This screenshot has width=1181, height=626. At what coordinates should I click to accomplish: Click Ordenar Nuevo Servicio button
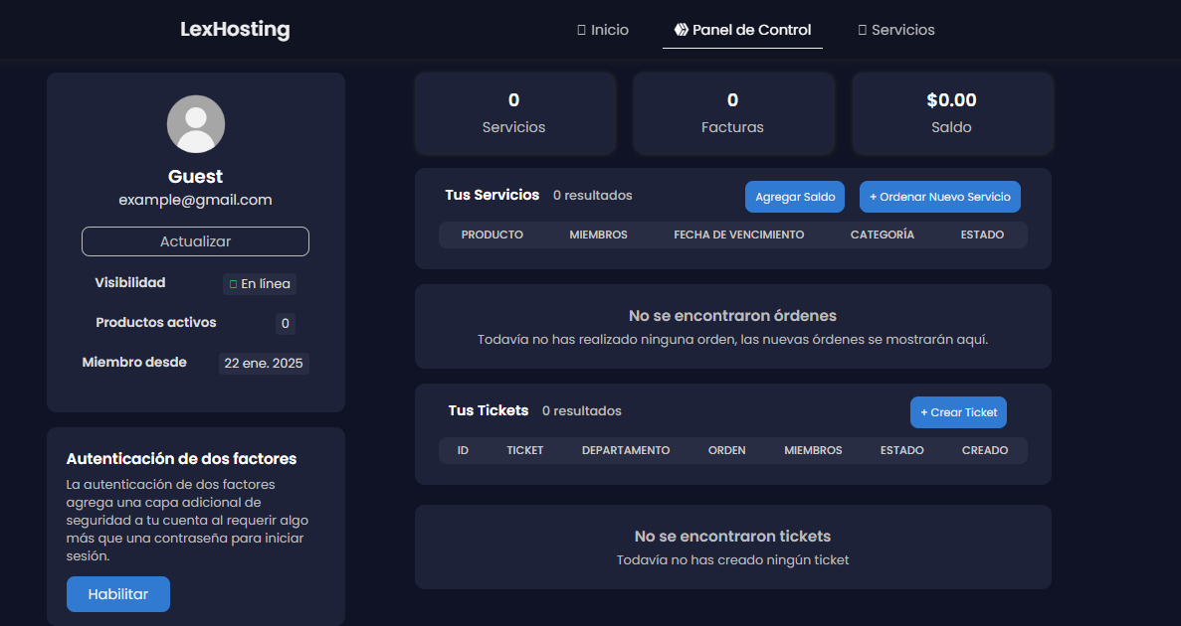point(939,197)
